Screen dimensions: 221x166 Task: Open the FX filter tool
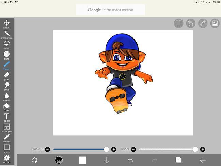point(6,55)
